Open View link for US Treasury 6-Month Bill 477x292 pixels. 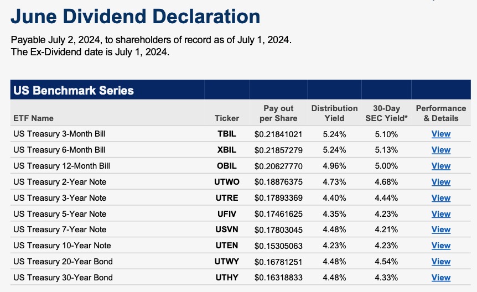point(441,150)
